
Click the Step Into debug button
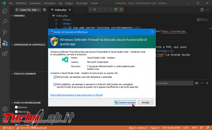point(105,9)
